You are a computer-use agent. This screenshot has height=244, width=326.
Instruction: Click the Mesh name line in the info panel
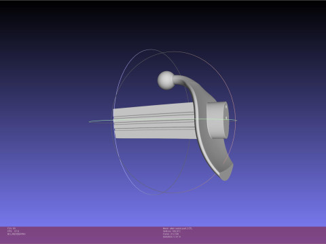(x=177, y=228)
